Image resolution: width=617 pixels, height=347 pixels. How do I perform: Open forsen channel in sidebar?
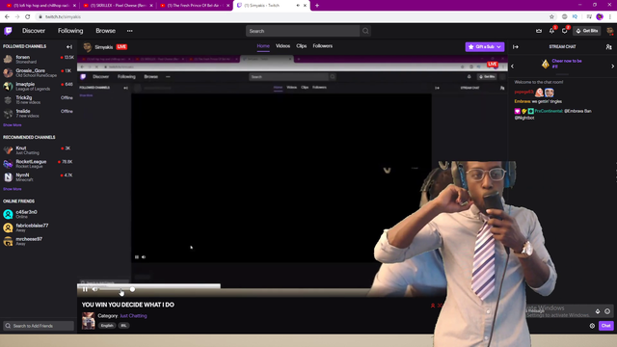(39, 59)
